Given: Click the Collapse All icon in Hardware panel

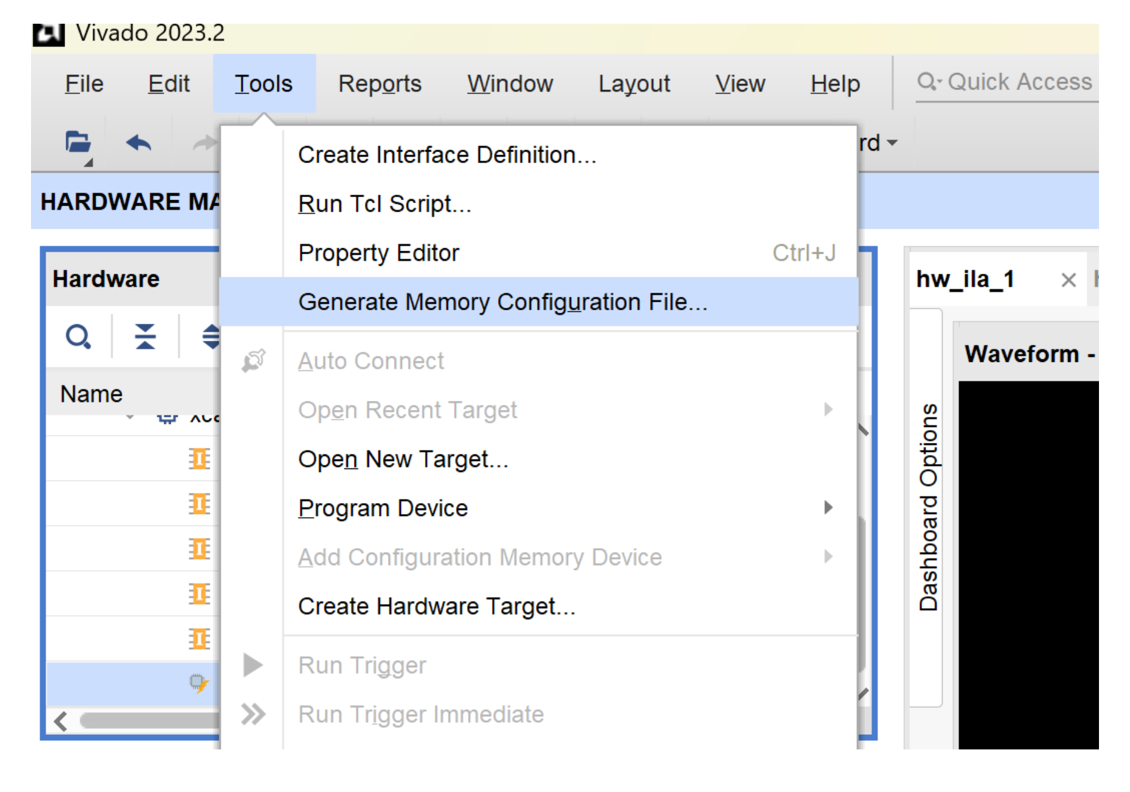Looking at the screenshot, I should click(x=145, y=336).
